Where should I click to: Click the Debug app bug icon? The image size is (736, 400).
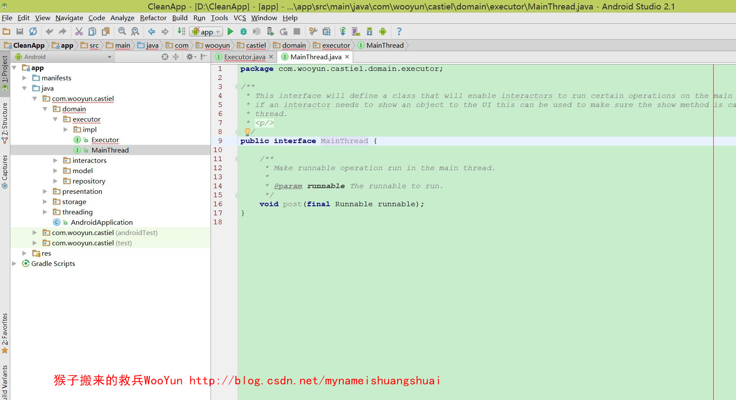244,31
